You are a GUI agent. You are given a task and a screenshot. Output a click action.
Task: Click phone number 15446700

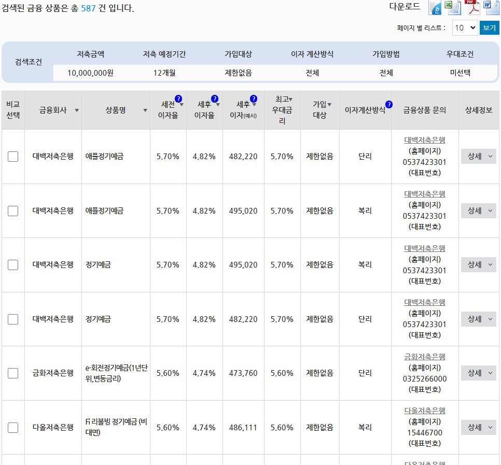(x=424, y=433)
